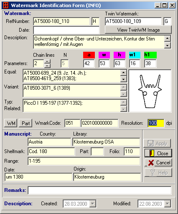Screen dimensions: 178x214
Task: Click the 'h1' parameter field with 38
Action: (x=150, y=63)
